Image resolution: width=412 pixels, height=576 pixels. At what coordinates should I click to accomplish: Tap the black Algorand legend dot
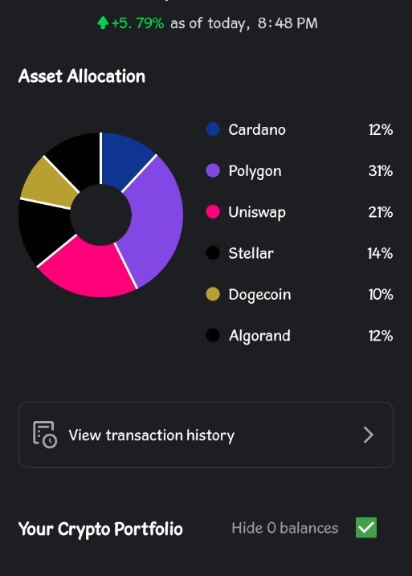coord(213,335)
